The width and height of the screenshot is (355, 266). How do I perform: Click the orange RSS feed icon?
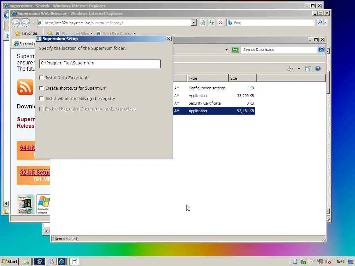click(25, 87)
